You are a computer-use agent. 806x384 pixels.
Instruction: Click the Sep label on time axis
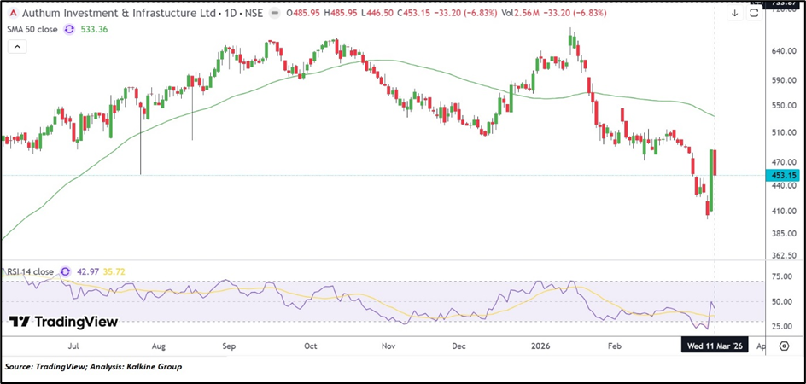[231, 347]
